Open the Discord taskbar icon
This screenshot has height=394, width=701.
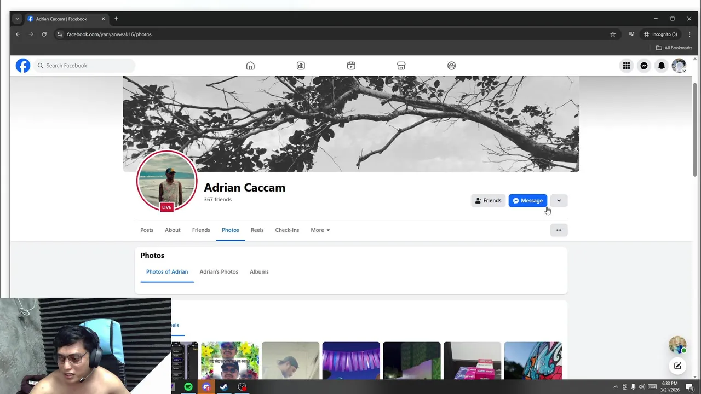click(206, 387)
